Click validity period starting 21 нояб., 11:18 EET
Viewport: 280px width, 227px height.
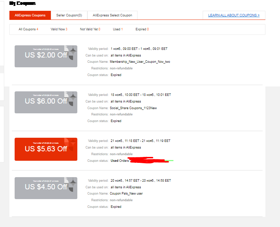click(140, 141)
